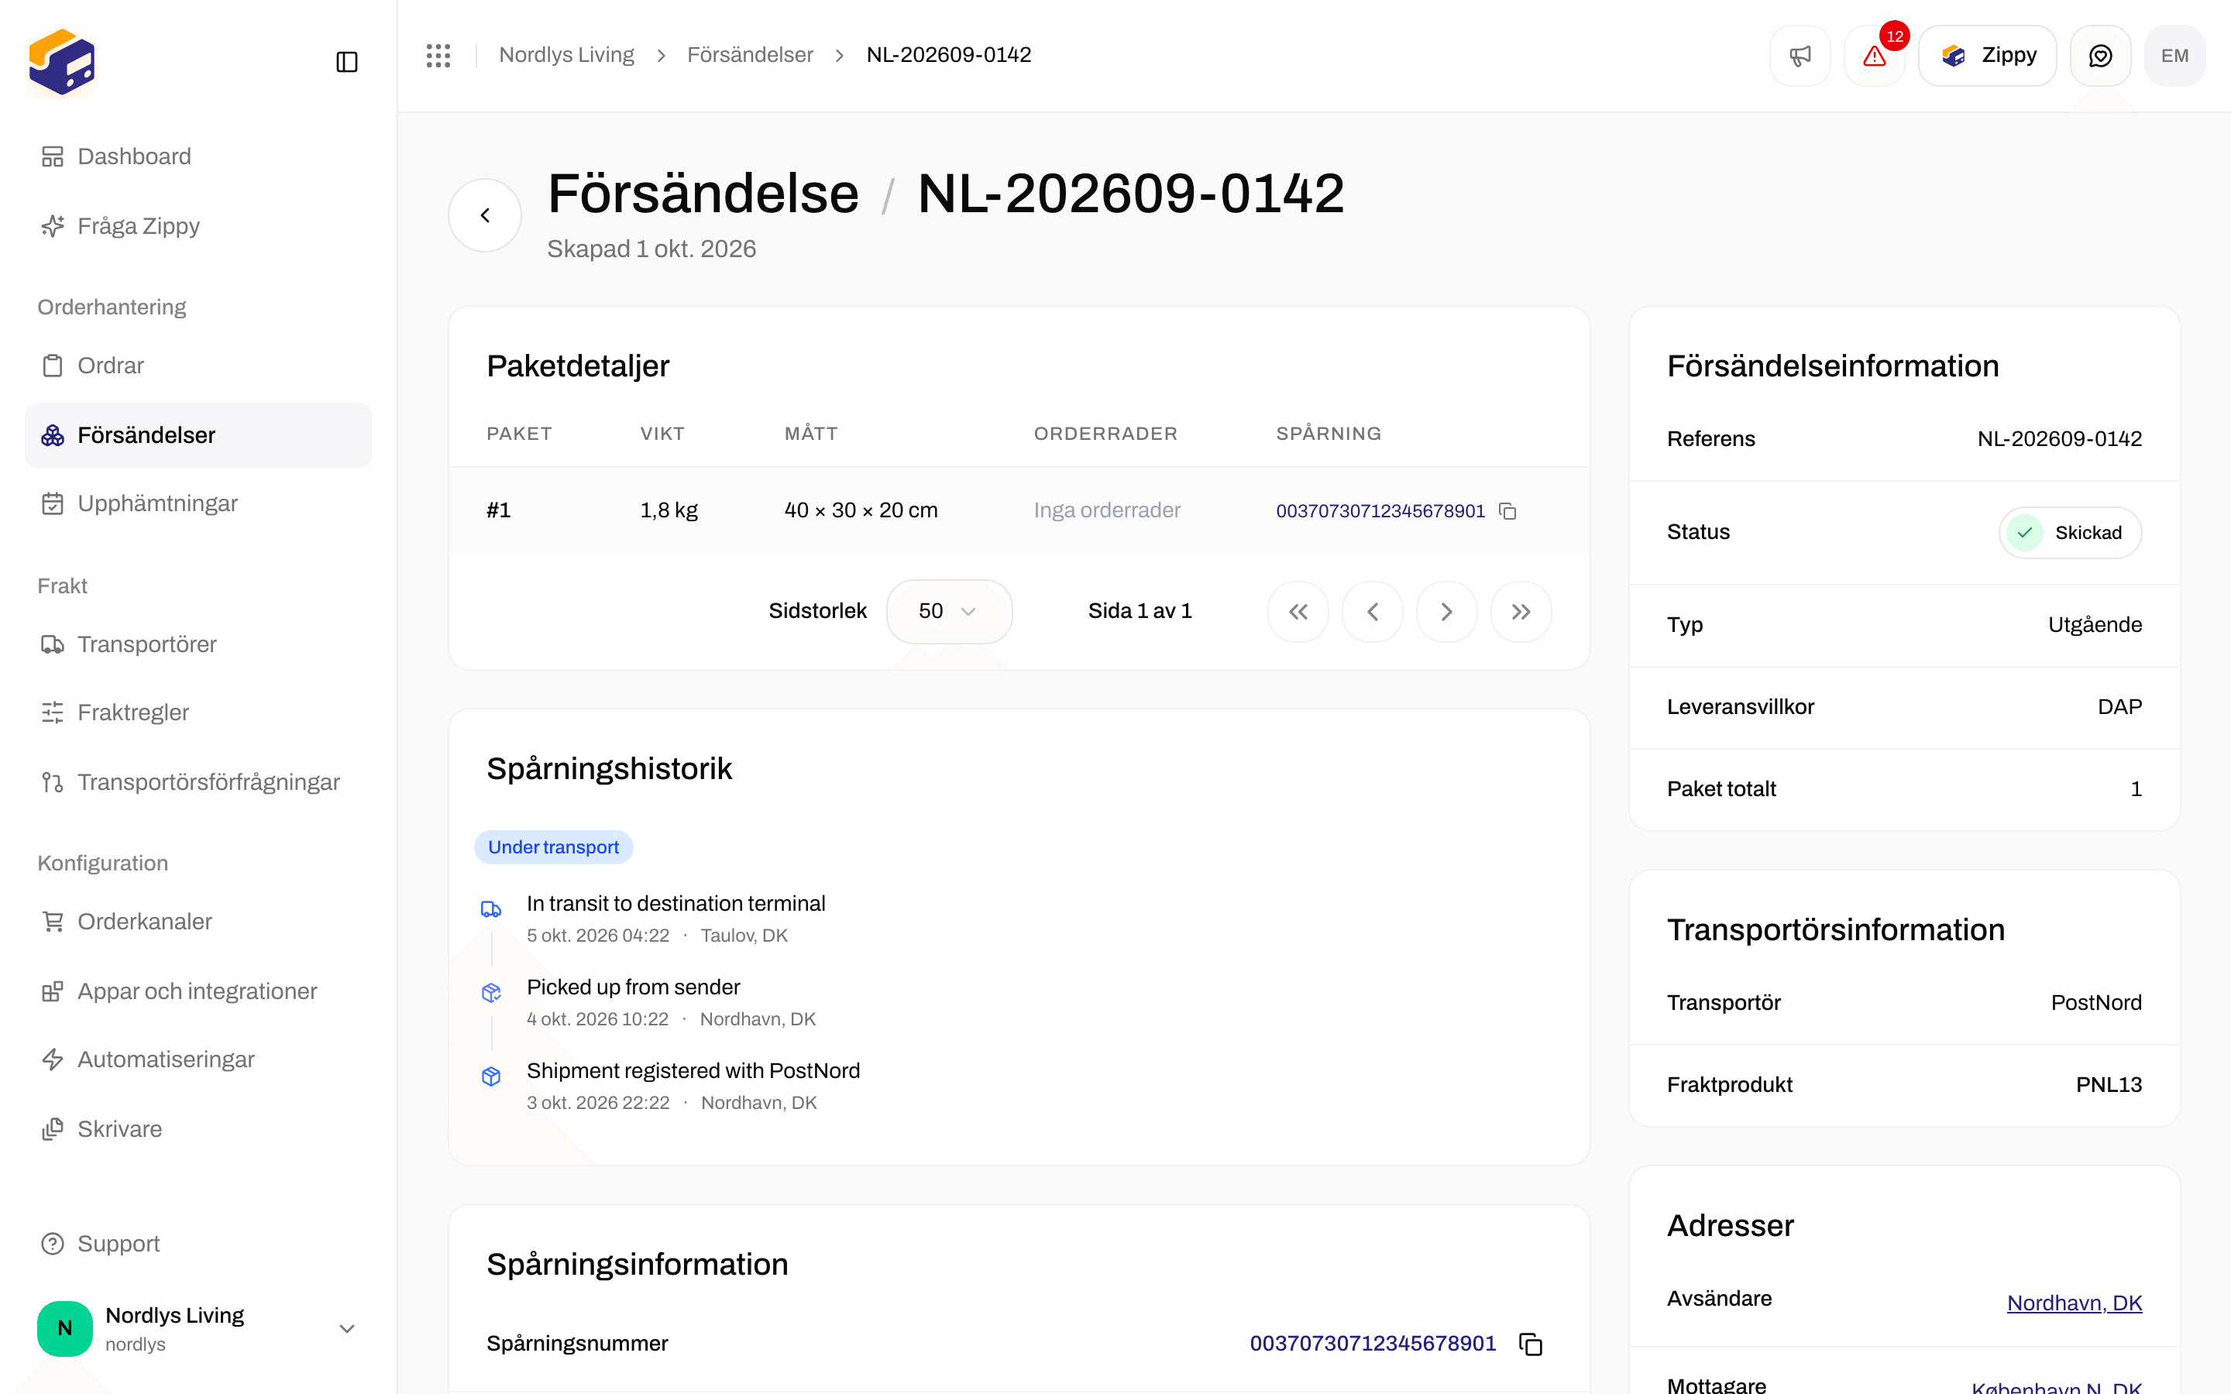Open Appar och integrationer
This screenshot has height=1394, width=2231.
tap(198, 991)
